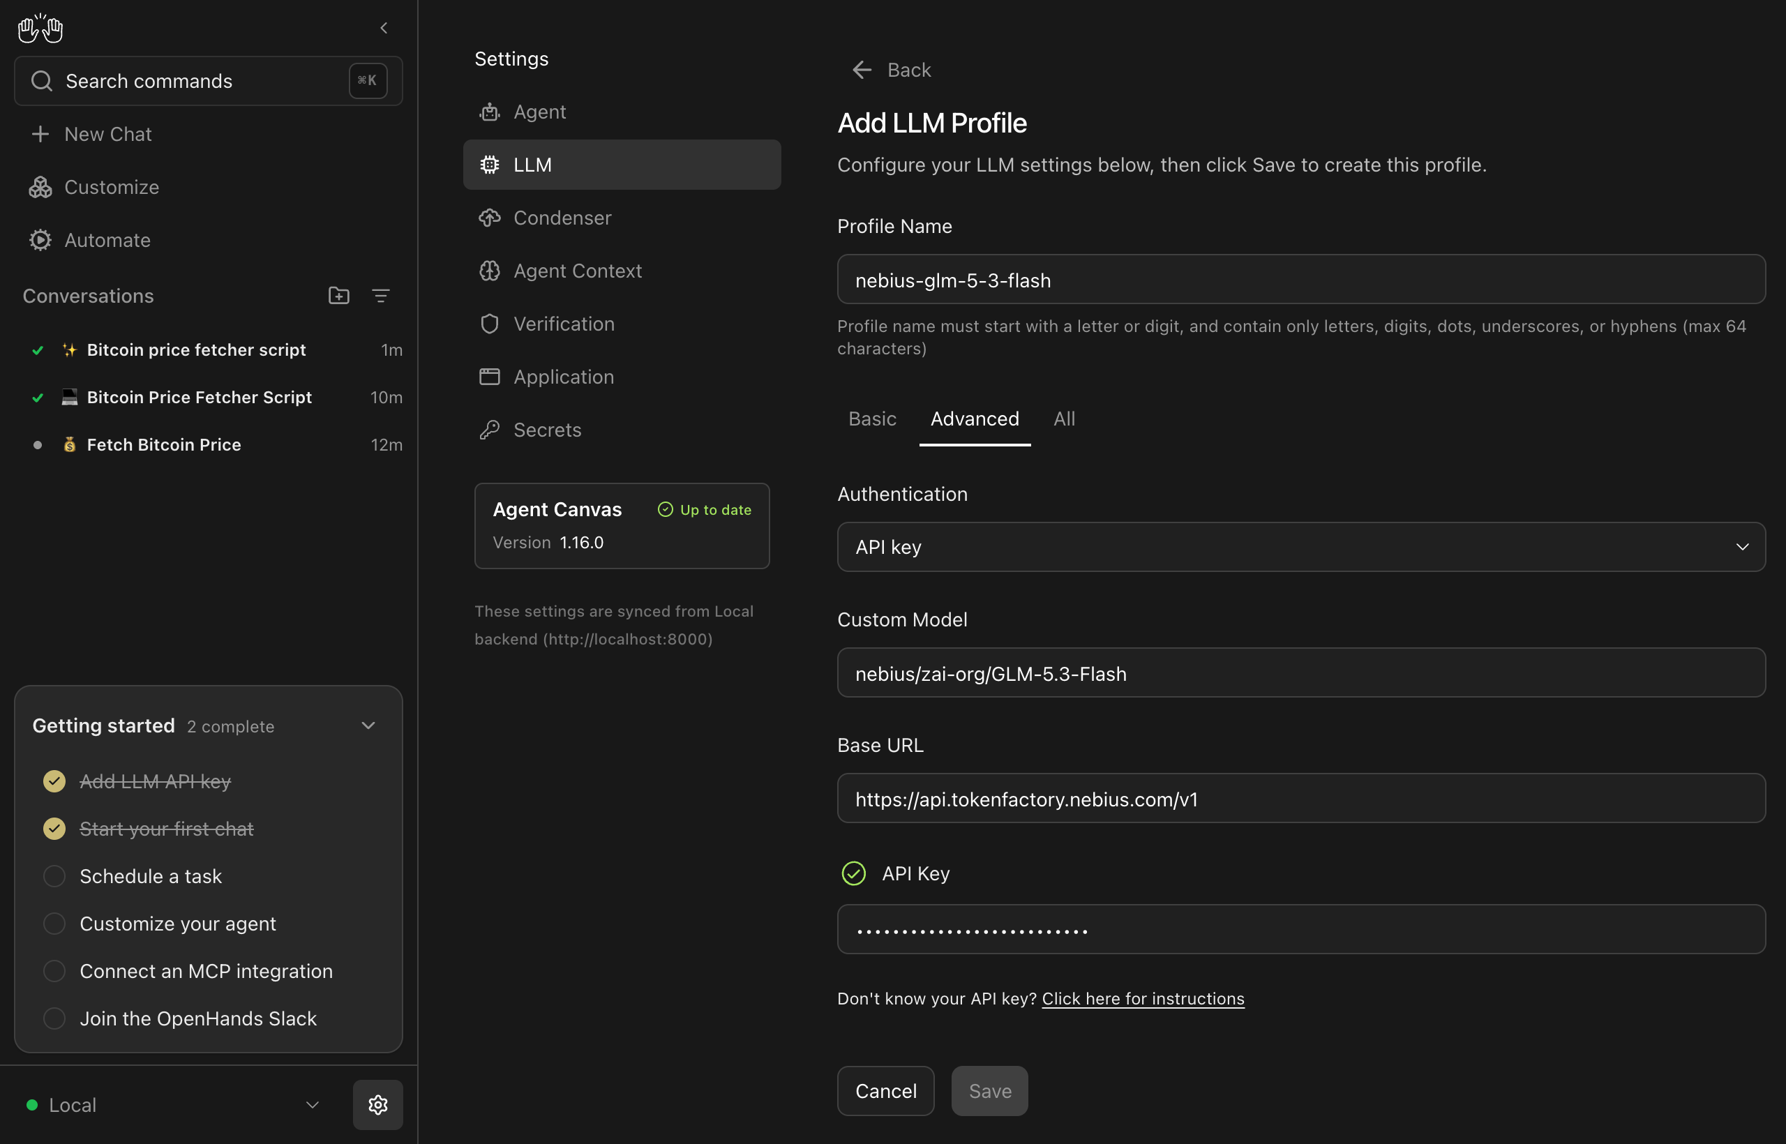Open settings via the gear icon

coord(377,1105)
